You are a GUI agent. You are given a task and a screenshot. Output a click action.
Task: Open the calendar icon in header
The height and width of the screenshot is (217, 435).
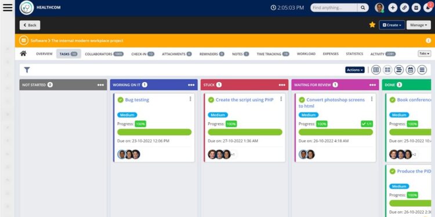[416, 8]
